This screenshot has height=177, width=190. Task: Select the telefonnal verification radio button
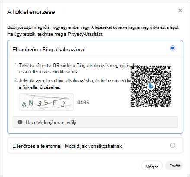coord(173,145)
